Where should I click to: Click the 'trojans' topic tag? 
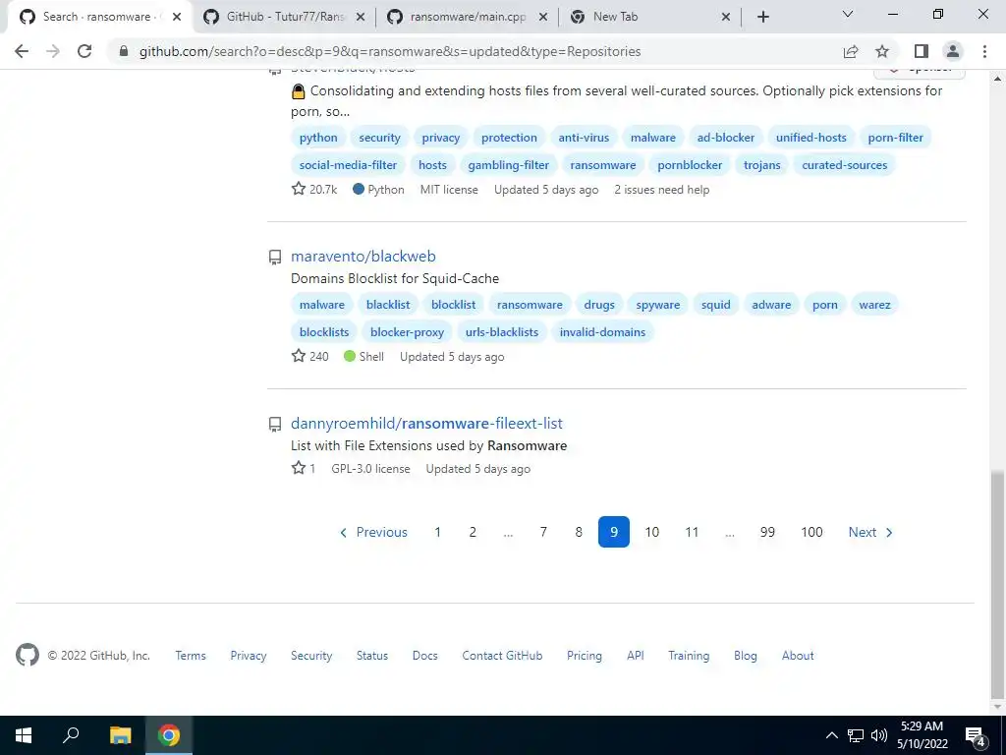[762, 165]
